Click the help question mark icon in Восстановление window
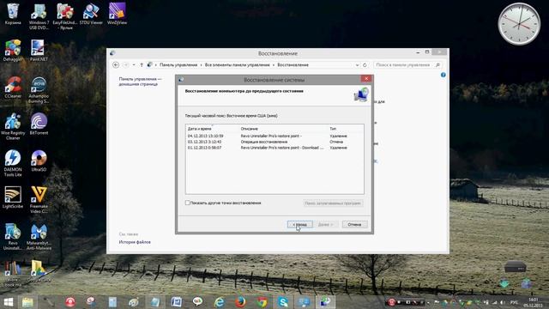This screenshot has width=549, height=309. pos(443,75)
